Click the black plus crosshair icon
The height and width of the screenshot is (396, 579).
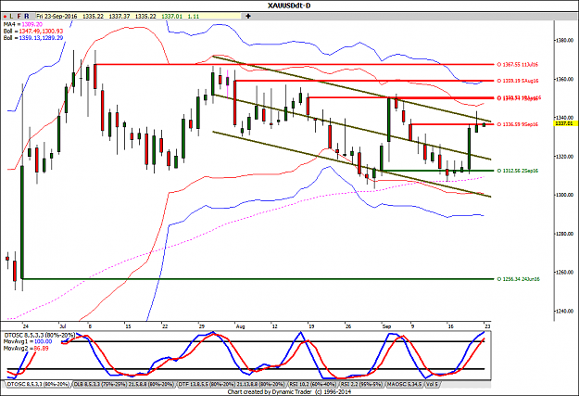click(248, 17)
